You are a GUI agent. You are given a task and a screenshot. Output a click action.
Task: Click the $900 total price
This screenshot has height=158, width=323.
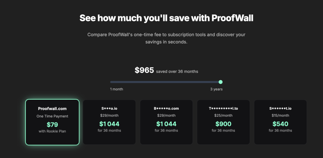(x=223, y=124)
